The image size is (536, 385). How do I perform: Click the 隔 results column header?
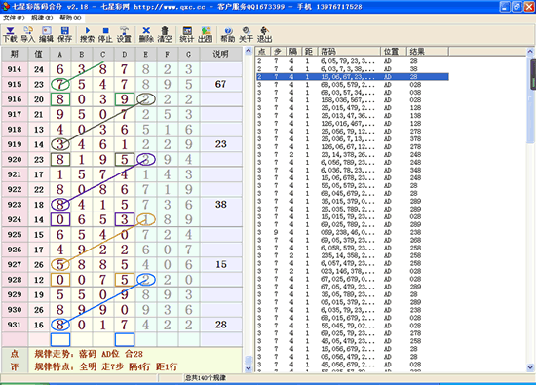pyautogui.click(x=293, y=52)
